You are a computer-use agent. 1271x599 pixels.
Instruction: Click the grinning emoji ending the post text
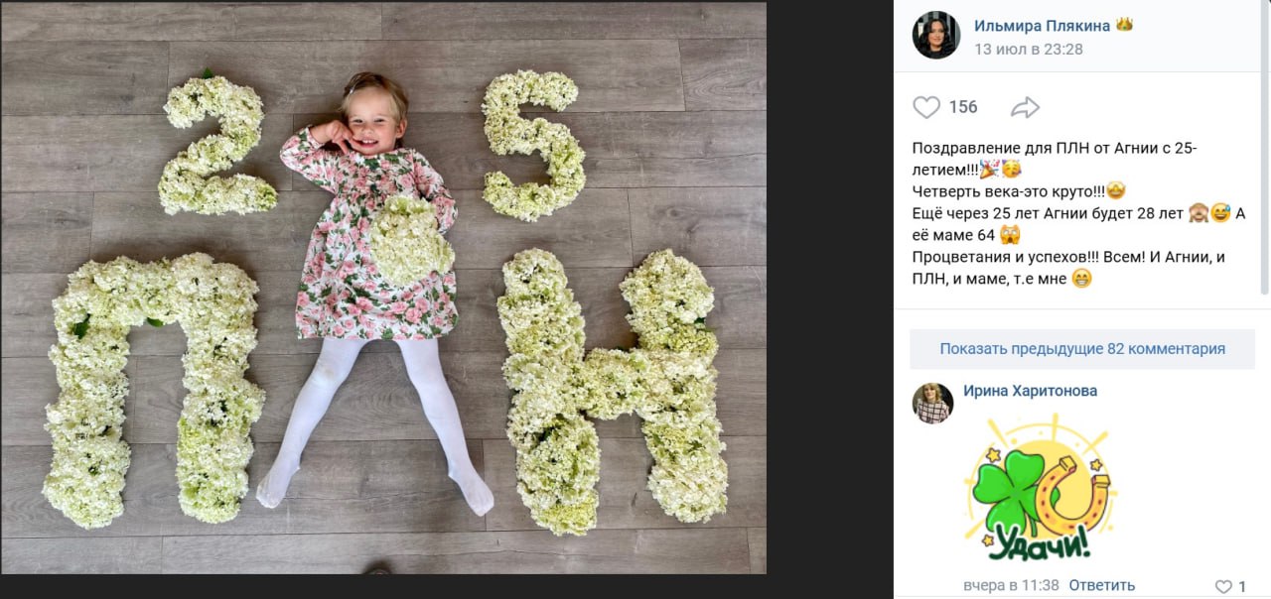[x=1082, y=279]
